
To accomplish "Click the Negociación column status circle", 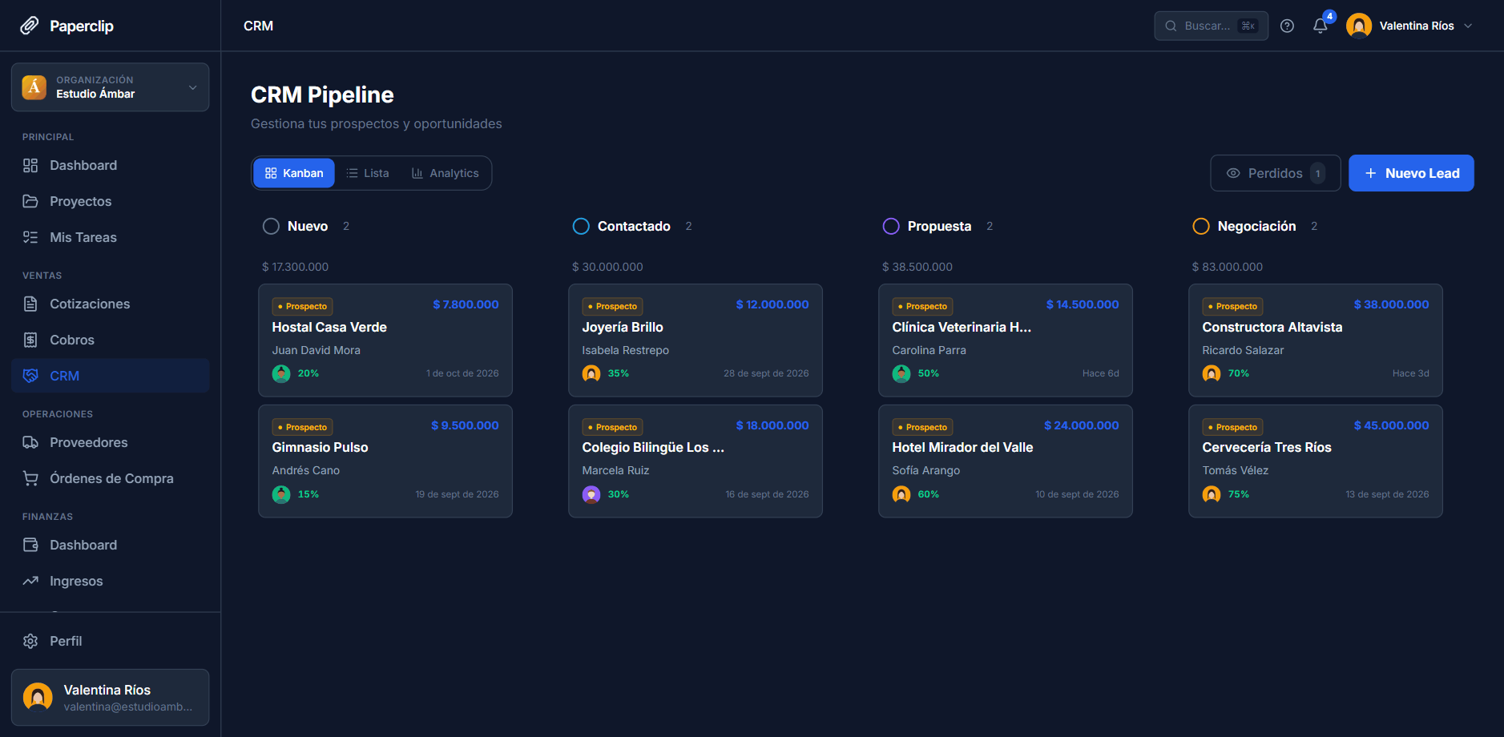I will point(1201,227).
